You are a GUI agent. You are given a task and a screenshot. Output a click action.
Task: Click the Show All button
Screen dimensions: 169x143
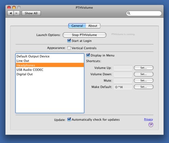tap(31, 13)
